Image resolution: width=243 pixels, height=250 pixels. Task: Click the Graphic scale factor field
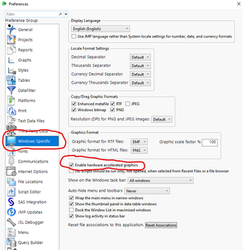pyautogui.click(x=210, y=142)
